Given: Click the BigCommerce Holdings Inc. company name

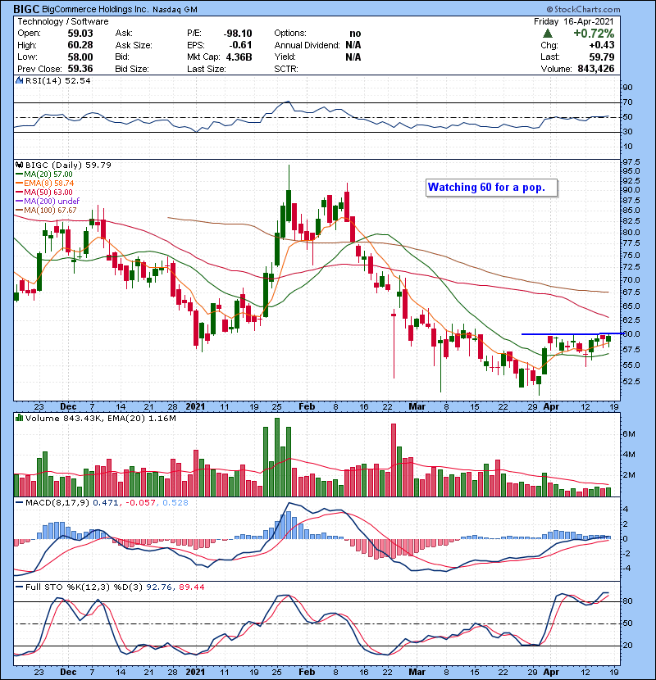Looking at the screenshot, I should tap(95, 9).
